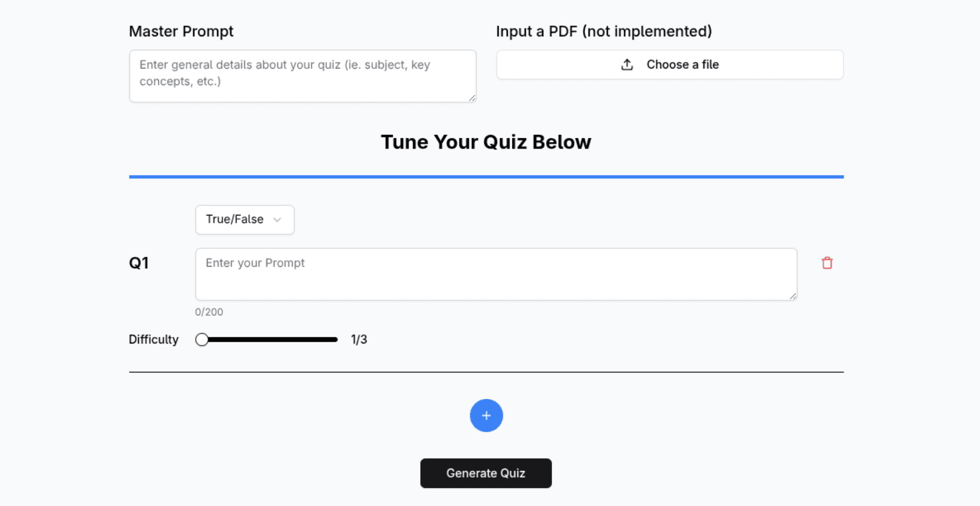Click the Difficulty label text

pos(154,340)
